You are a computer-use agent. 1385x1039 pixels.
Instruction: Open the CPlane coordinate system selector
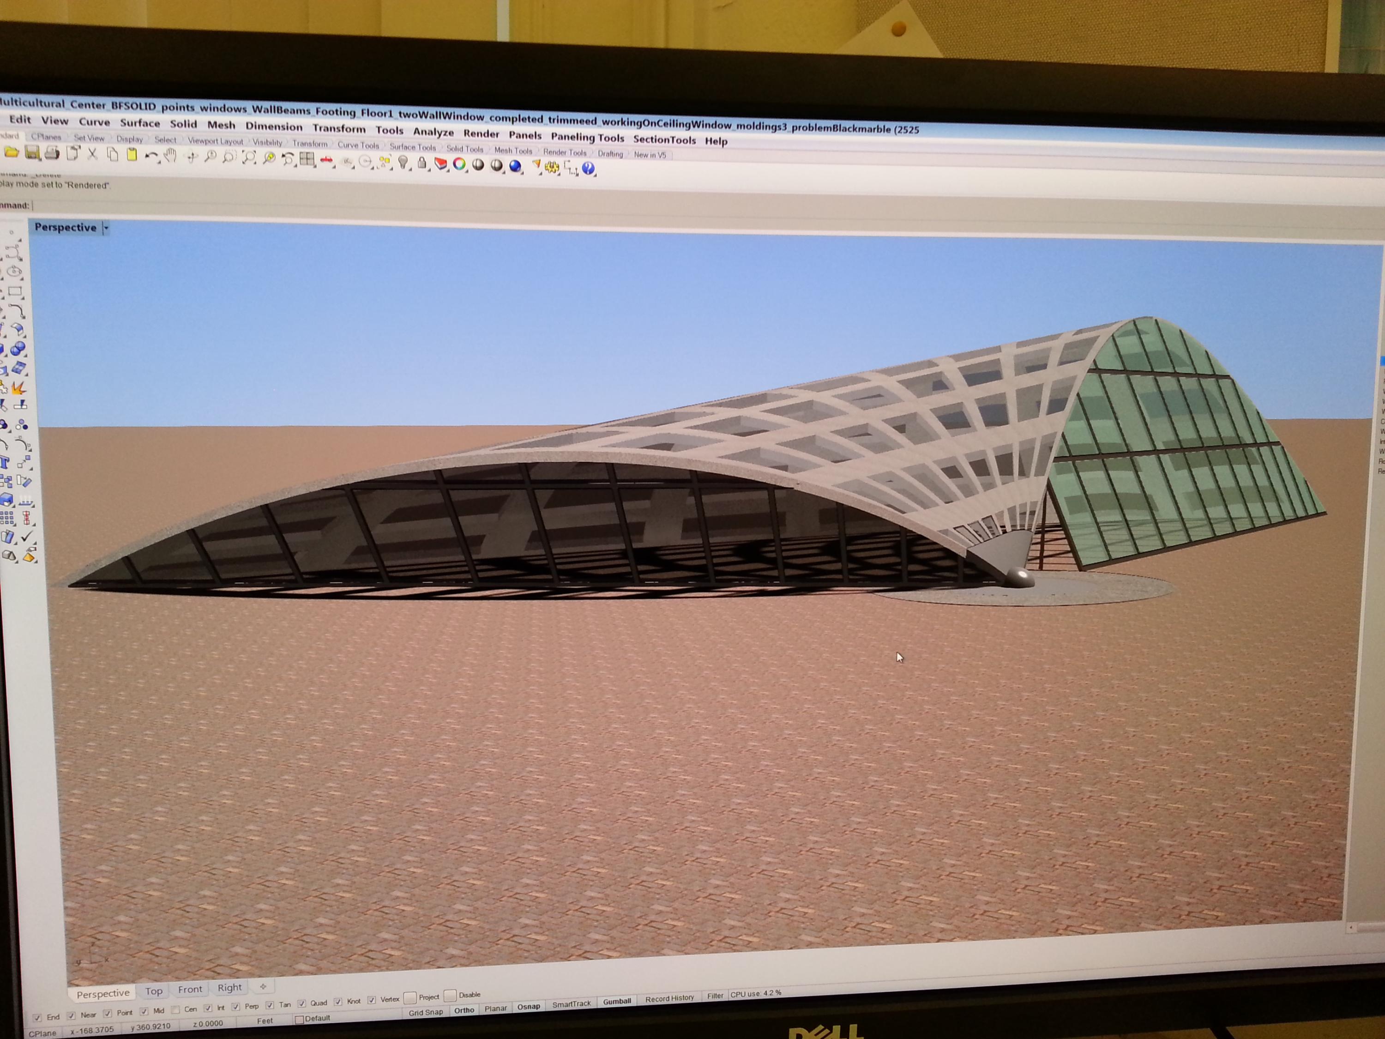(x=42, y=1033)
